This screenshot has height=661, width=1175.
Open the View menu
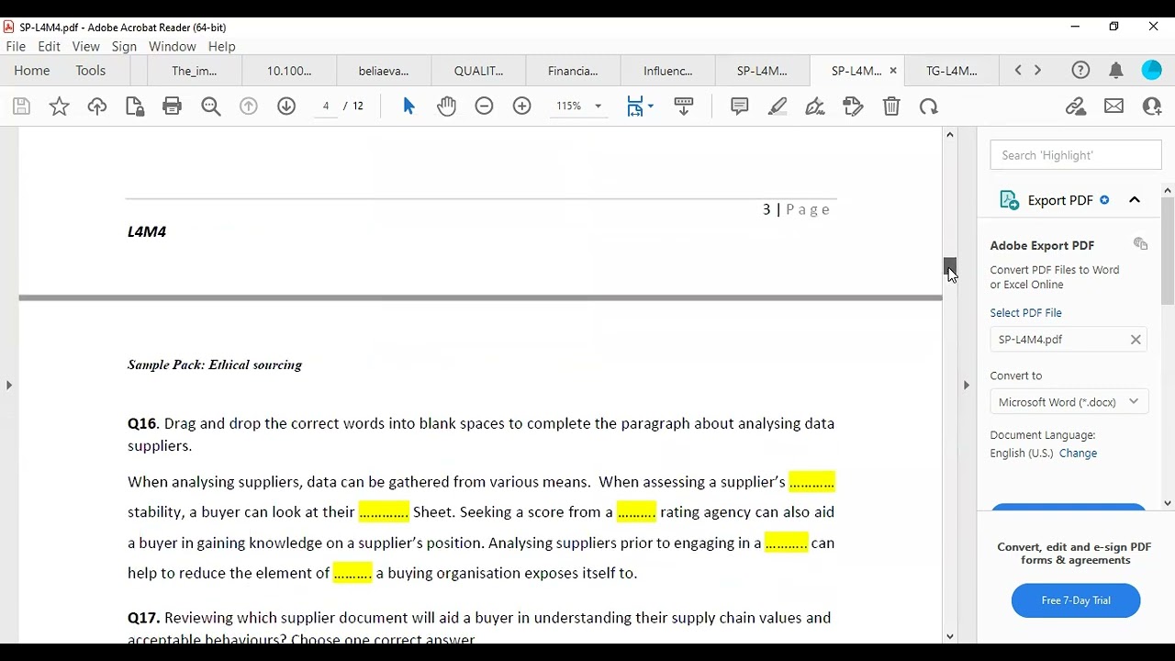(x=86, y=46)
